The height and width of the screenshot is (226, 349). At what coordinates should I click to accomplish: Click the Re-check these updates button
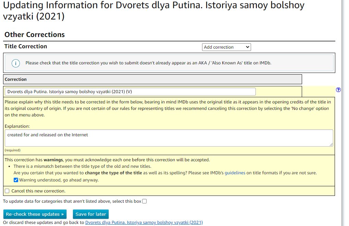pos(35,214)
